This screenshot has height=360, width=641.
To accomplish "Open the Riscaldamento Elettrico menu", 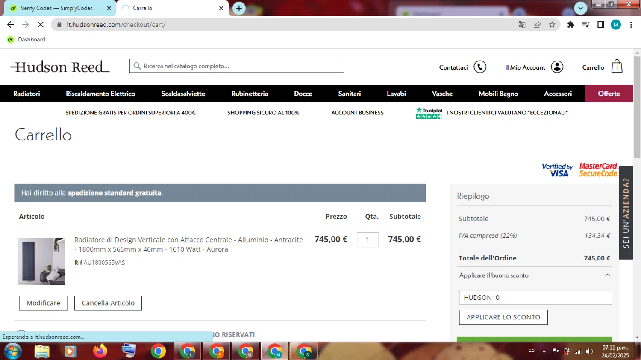I will pyautogui.click(x=100, y=94).
